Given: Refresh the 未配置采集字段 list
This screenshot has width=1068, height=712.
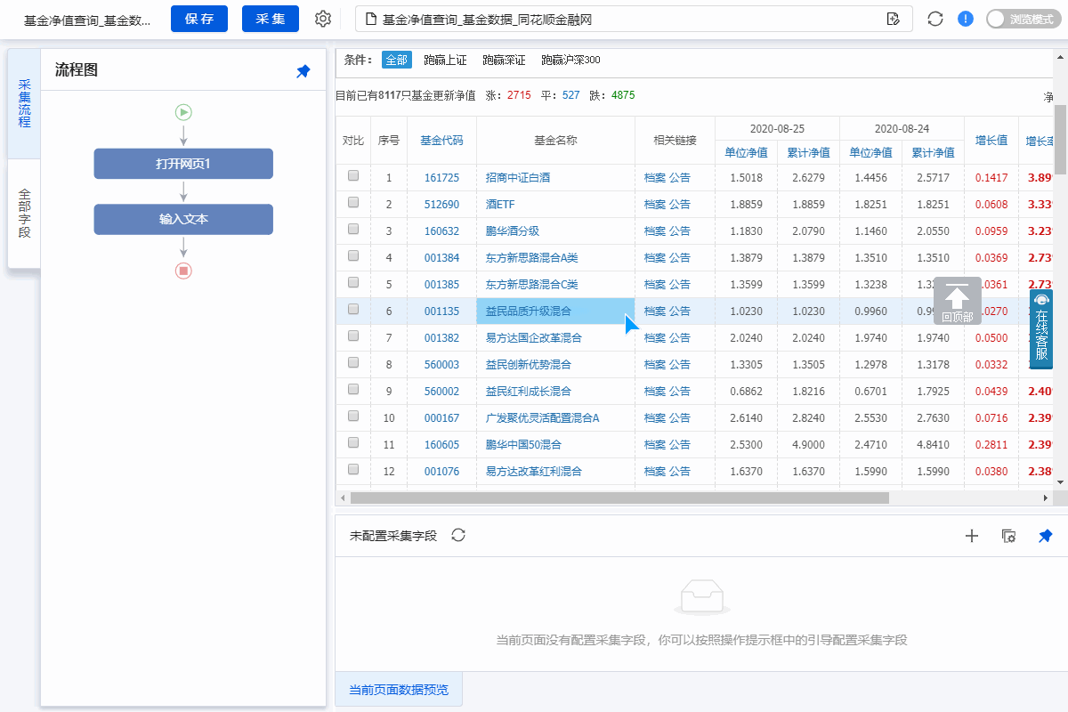Looking at the screenshot, I should click(458, 535).
